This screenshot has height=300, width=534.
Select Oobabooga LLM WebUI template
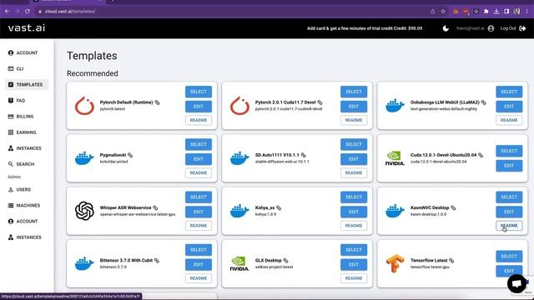509,92
